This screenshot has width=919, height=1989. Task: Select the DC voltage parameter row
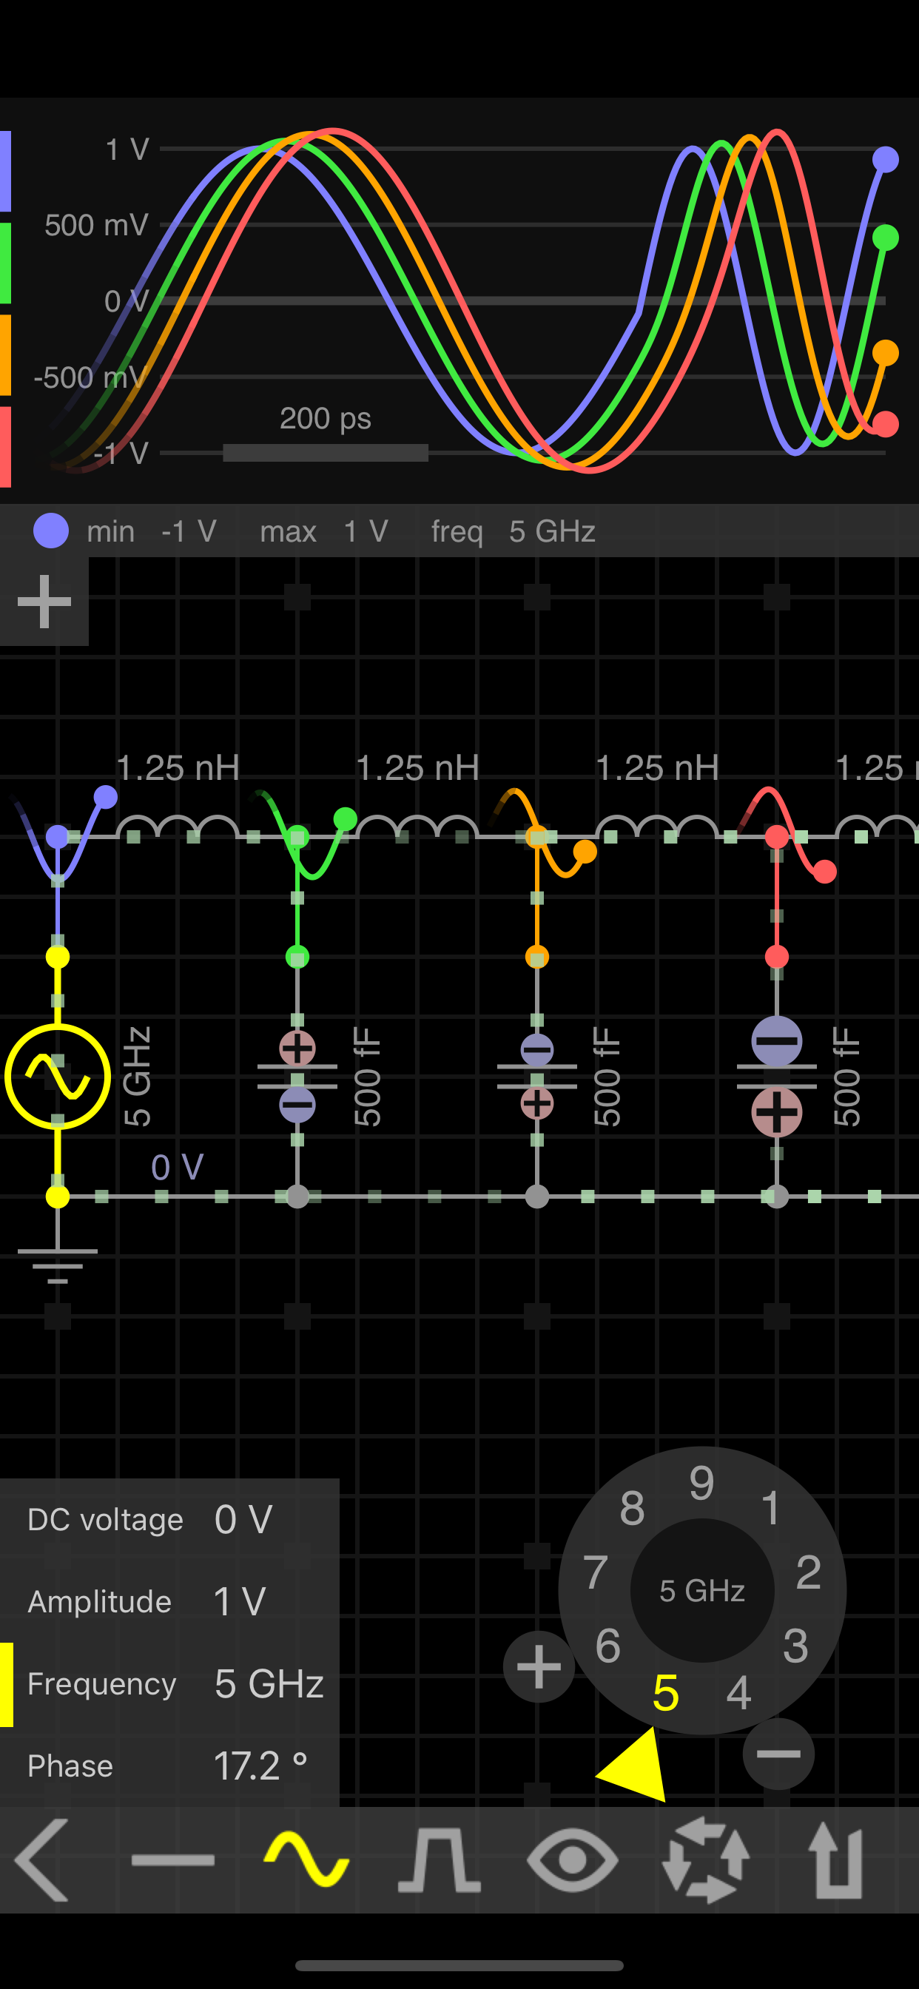pos(170,1520)
